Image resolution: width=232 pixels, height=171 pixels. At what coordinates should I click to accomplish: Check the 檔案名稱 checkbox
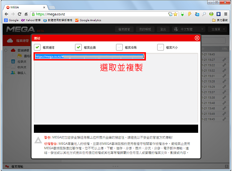119,47
